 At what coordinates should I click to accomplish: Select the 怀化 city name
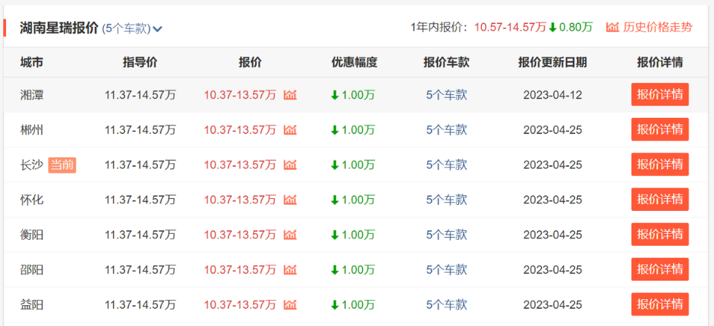pyautogui.click(x=32, y=200)
